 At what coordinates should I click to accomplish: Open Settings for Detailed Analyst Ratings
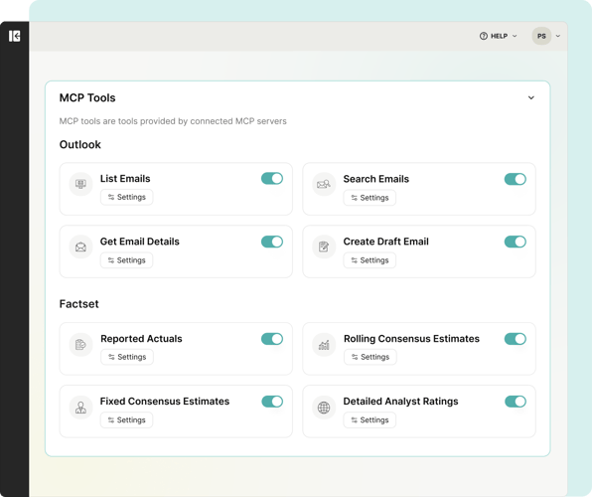point(370,419)
